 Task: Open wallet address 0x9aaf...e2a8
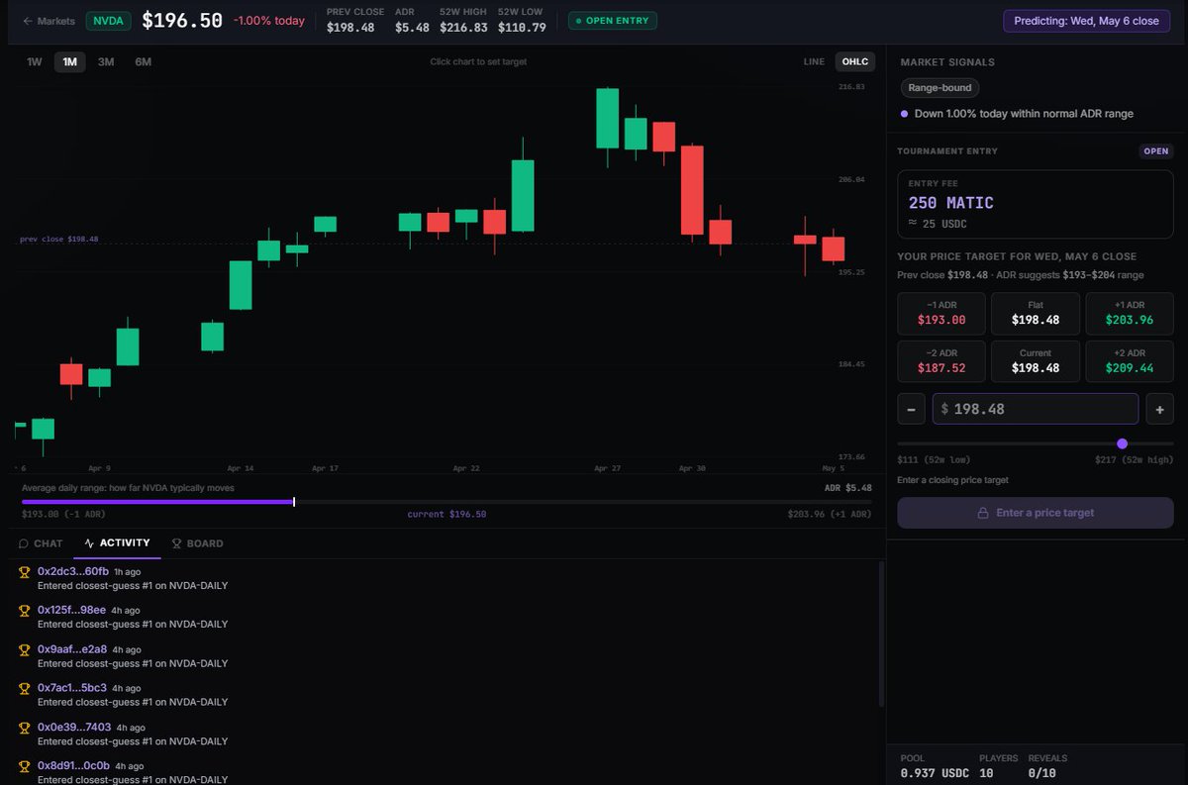pyautogui.click(x=72, y=649)
